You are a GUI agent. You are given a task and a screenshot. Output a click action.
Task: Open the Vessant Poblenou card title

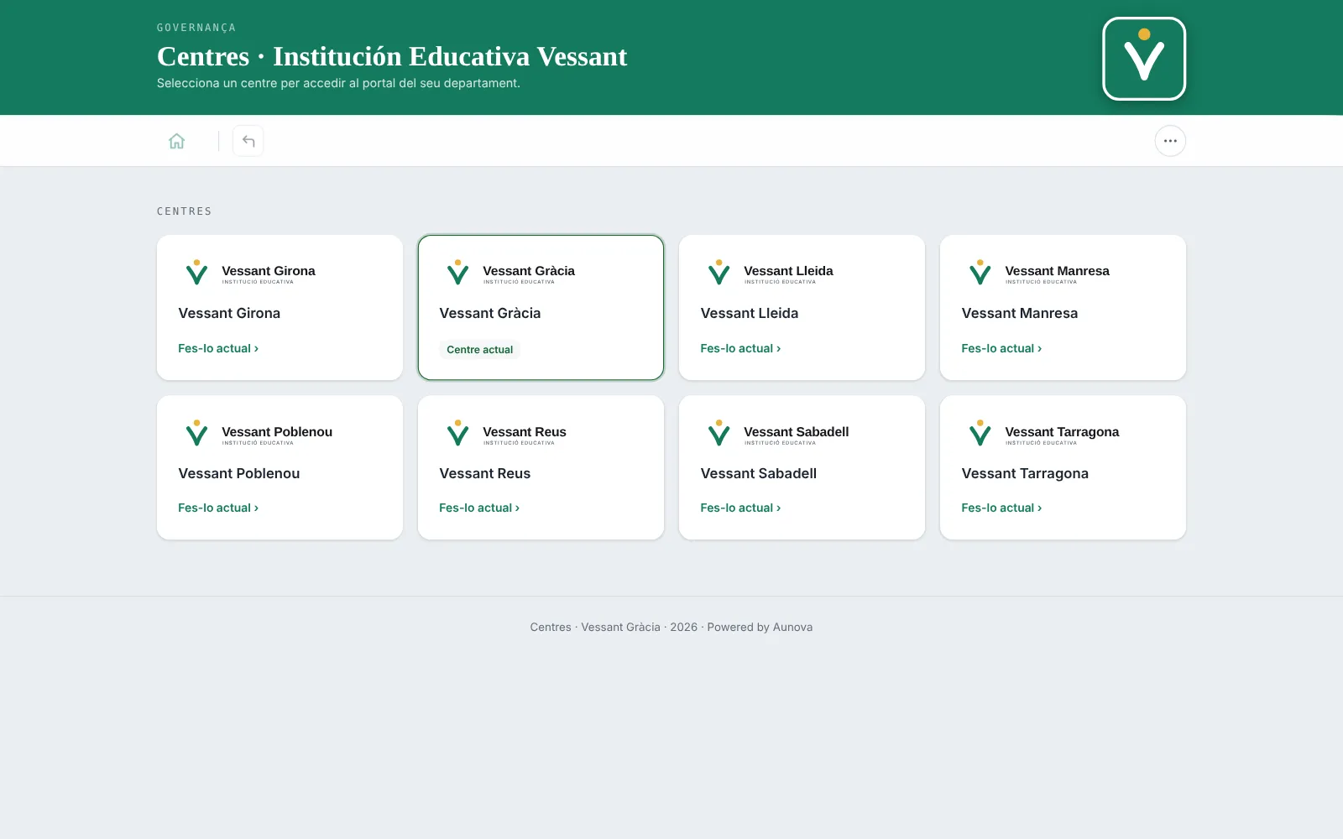tap(239, 473)
